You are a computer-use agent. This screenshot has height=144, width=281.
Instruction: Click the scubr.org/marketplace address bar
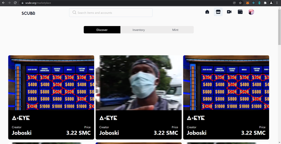[131, 3]
